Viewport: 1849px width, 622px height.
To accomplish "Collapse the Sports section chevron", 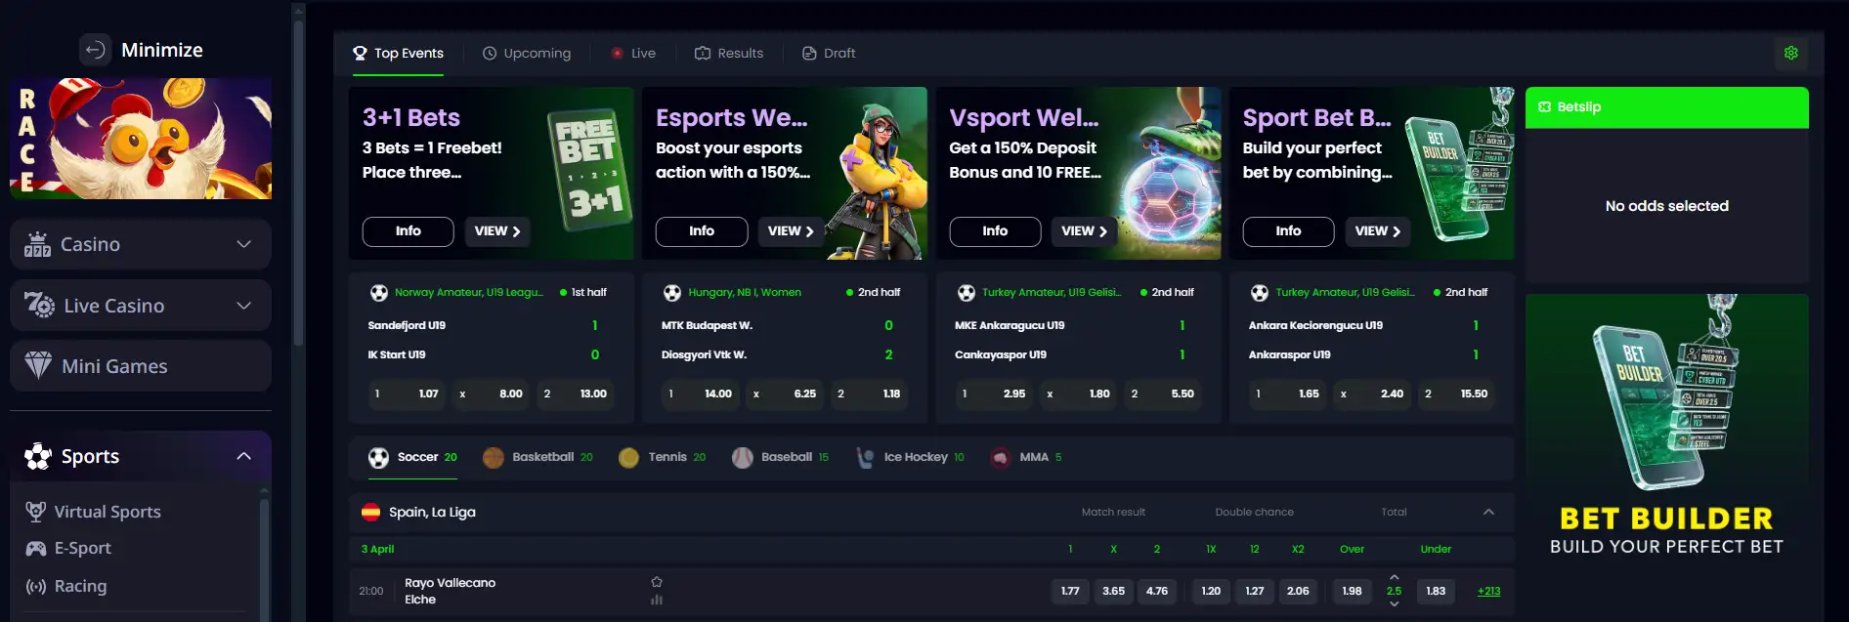I will [244, 456].
